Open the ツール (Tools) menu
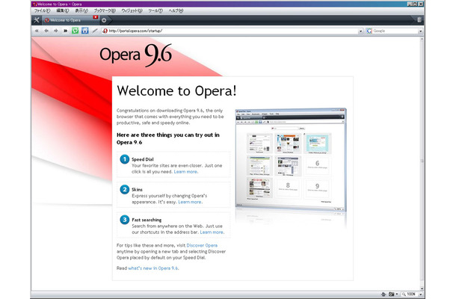The width and height of the screenshot is (456, 299). coord(155,10)
